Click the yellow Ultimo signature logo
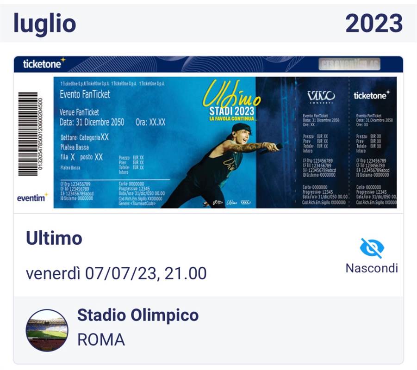417x370 pixels. 231,94
